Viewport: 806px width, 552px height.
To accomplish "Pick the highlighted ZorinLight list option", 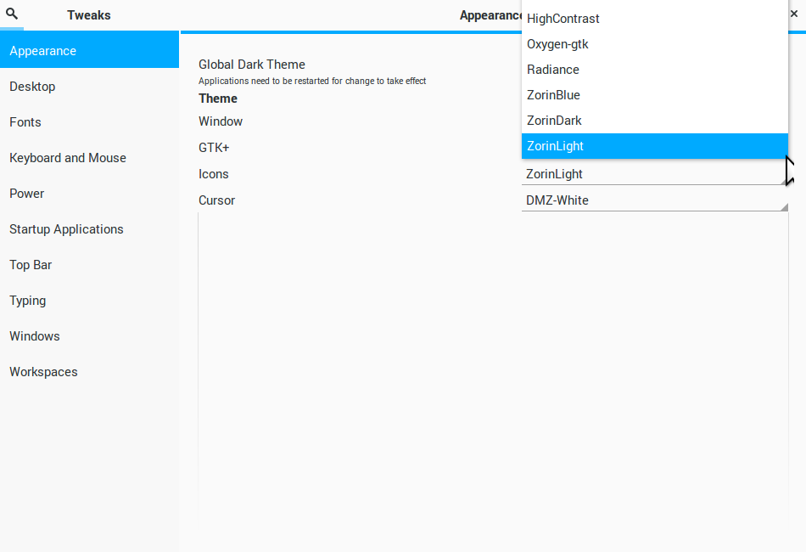I will 655,146.
